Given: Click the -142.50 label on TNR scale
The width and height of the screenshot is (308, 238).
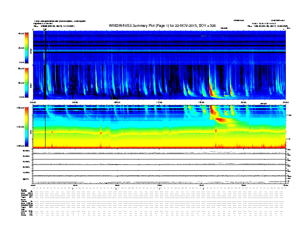Looking at the screenshot, I should click(x=20, y=127).
